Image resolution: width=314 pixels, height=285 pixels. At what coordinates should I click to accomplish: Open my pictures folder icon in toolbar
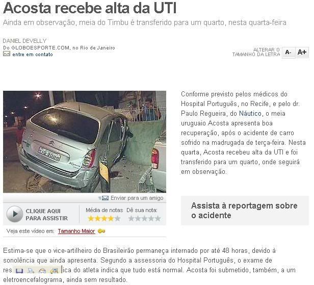[54, 271]
